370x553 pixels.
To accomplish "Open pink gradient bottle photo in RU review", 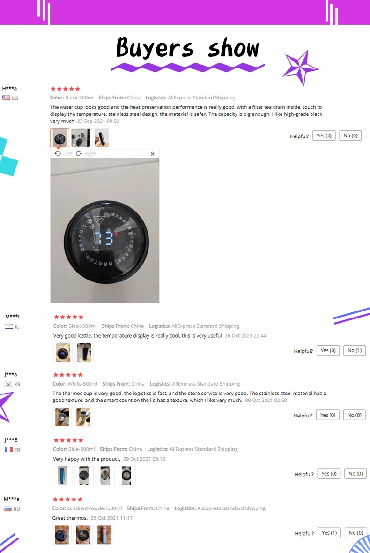I will click(104, 535).
